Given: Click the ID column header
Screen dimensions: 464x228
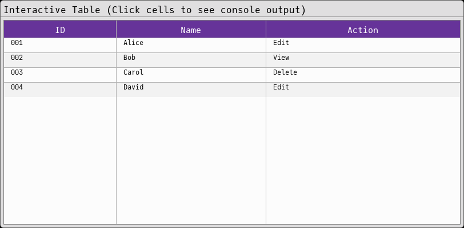Looking at the screenshot, I should [60, 30].
